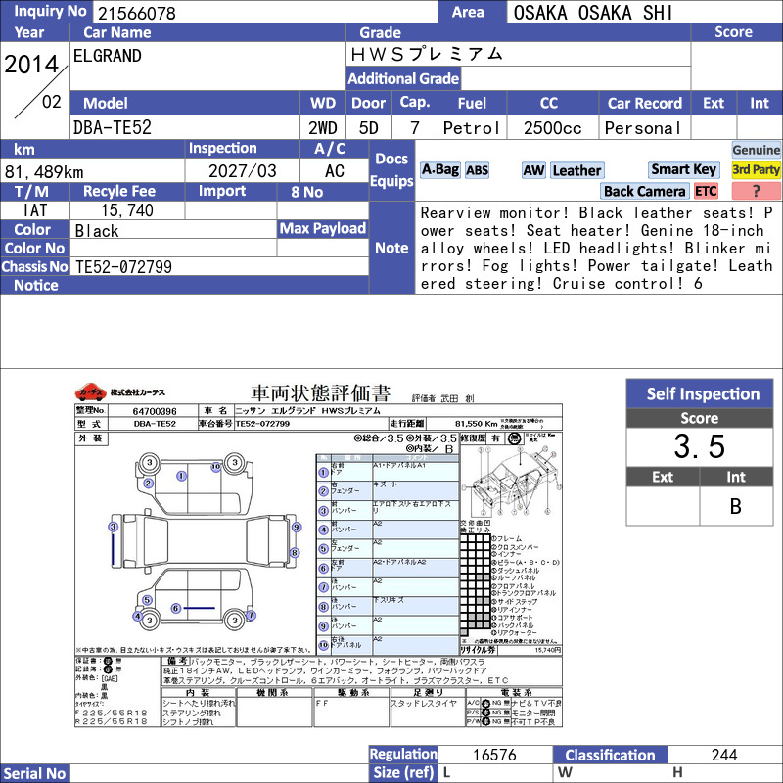
Task: Click the Personal car record value
Action: pos(643,128)
